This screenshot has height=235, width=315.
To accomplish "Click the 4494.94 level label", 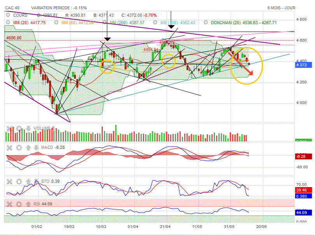I will (151, 49).
